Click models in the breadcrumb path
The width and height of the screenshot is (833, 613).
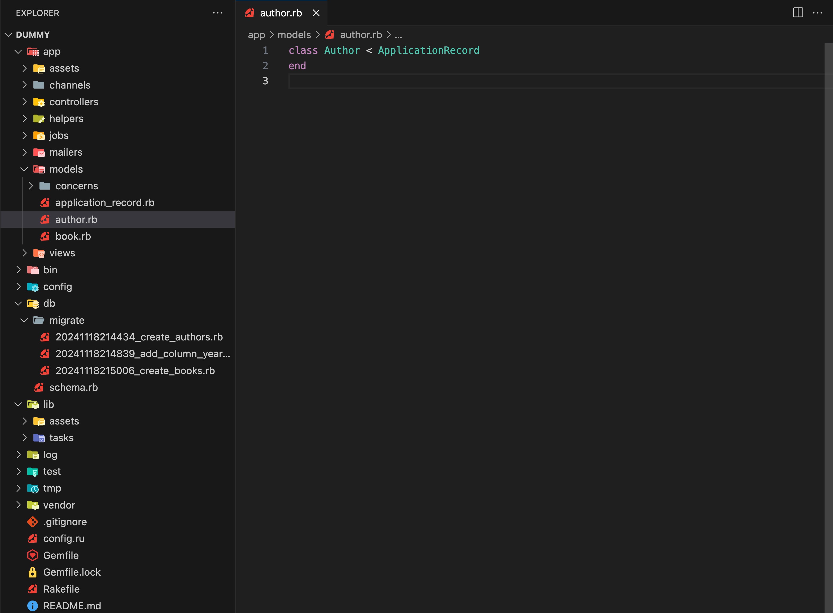(x=294, y=35)
